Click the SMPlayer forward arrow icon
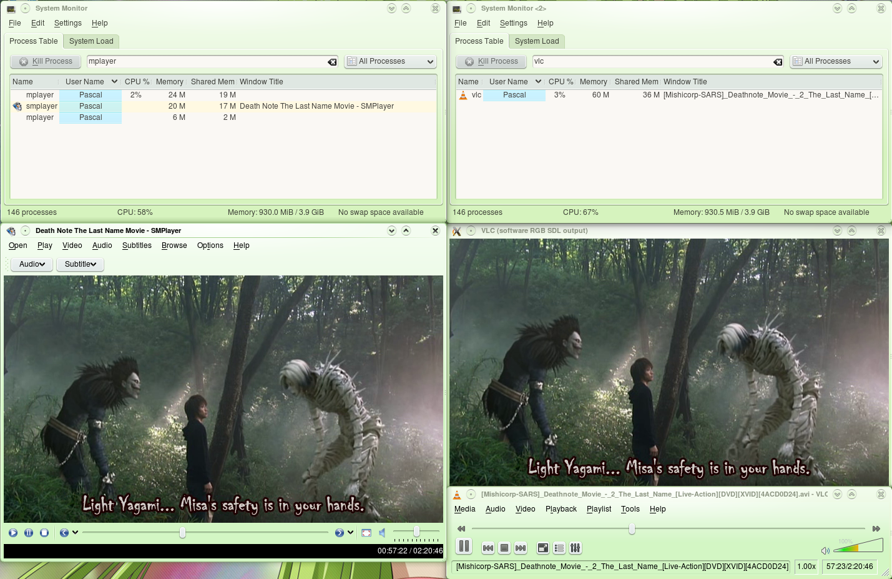Image resolution: width=892 pixels, height=579 pixels. (x=340, y=533)
